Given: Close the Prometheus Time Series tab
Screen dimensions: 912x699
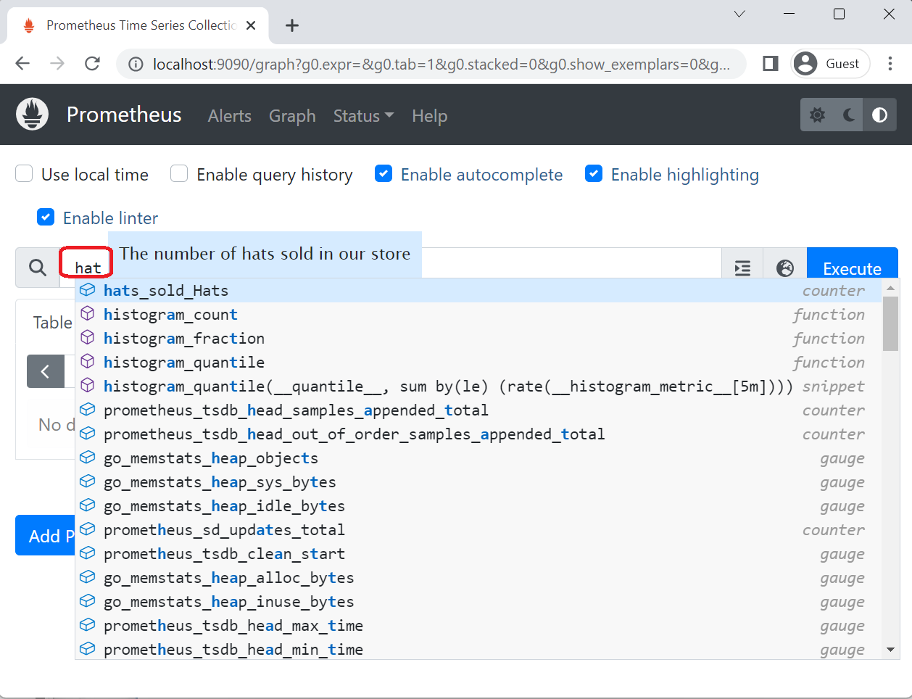Looking at the screenshot, I should [x=251, y=25].
